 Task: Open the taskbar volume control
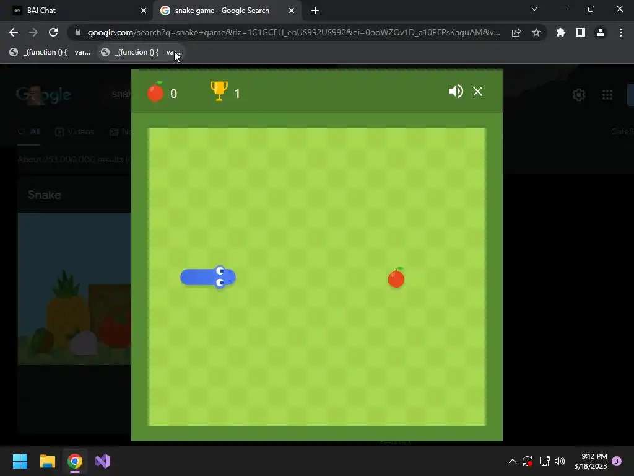tap(560, 461)
